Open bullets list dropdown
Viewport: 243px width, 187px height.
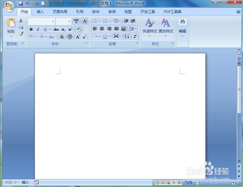click(100, 21)
